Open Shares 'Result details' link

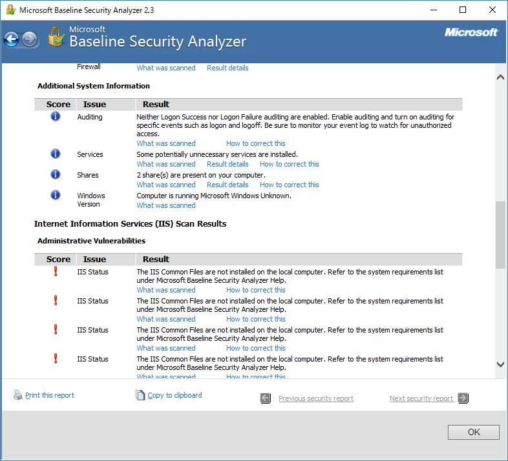228,185
